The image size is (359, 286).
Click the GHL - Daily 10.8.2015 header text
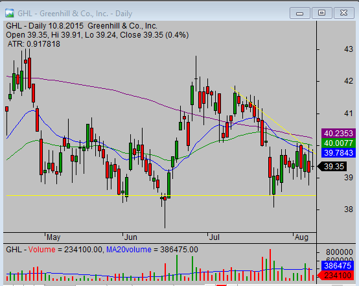[x=82, y=26]
